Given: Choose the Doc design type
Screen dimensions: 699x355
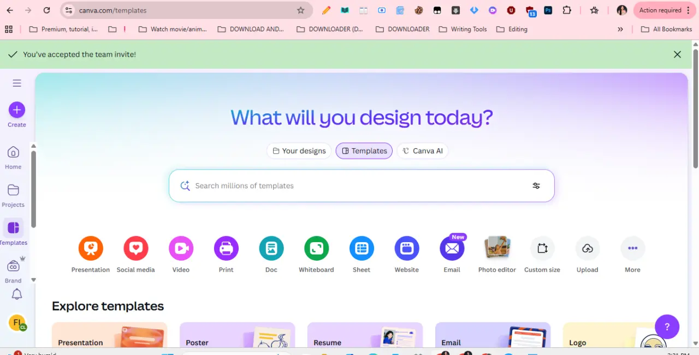Looking at the screenshot, I should [x=271, y=255].
